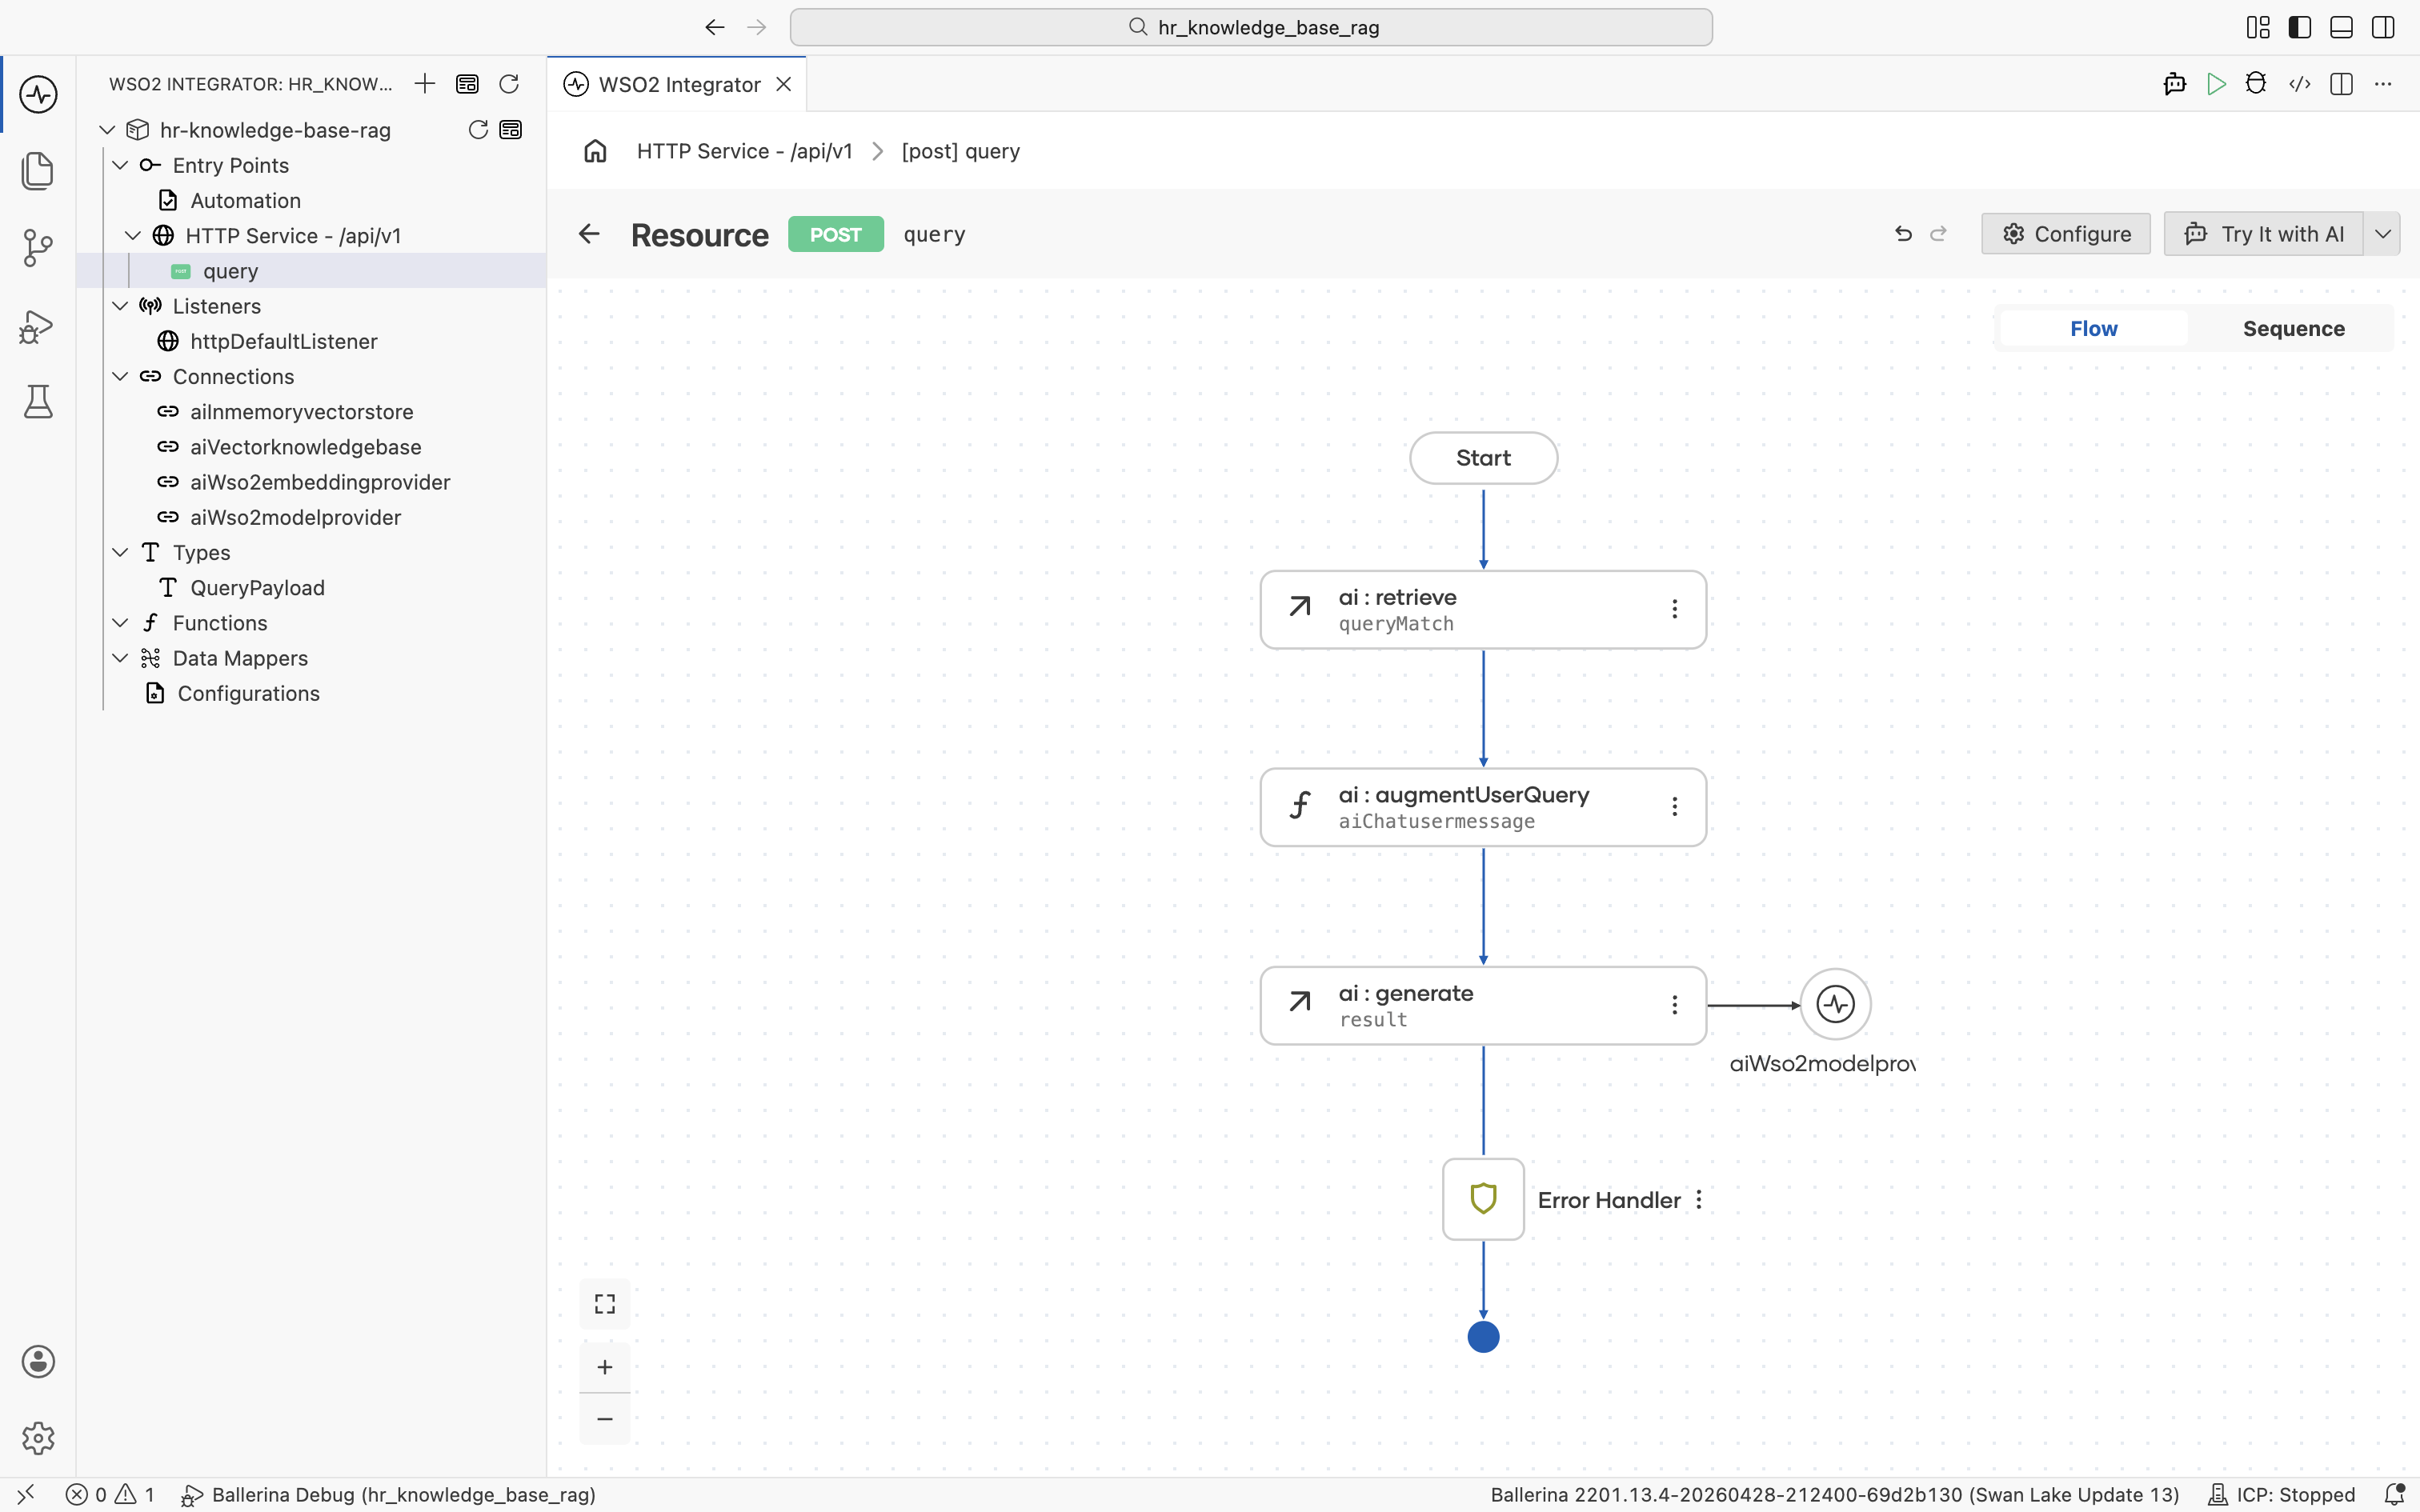The image size is (2420, 1512).
Task: Refresh the hr-knowledge-base-rag project row
Action: 478,130
